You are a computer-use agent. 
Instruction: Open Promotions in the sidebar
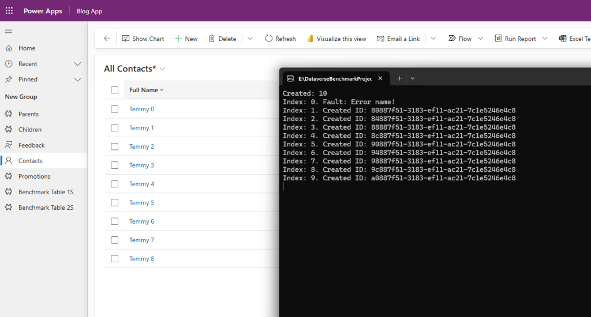[34, 176]
